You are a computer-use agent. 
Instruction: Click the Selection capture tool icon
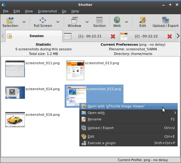tap(10, 20)
